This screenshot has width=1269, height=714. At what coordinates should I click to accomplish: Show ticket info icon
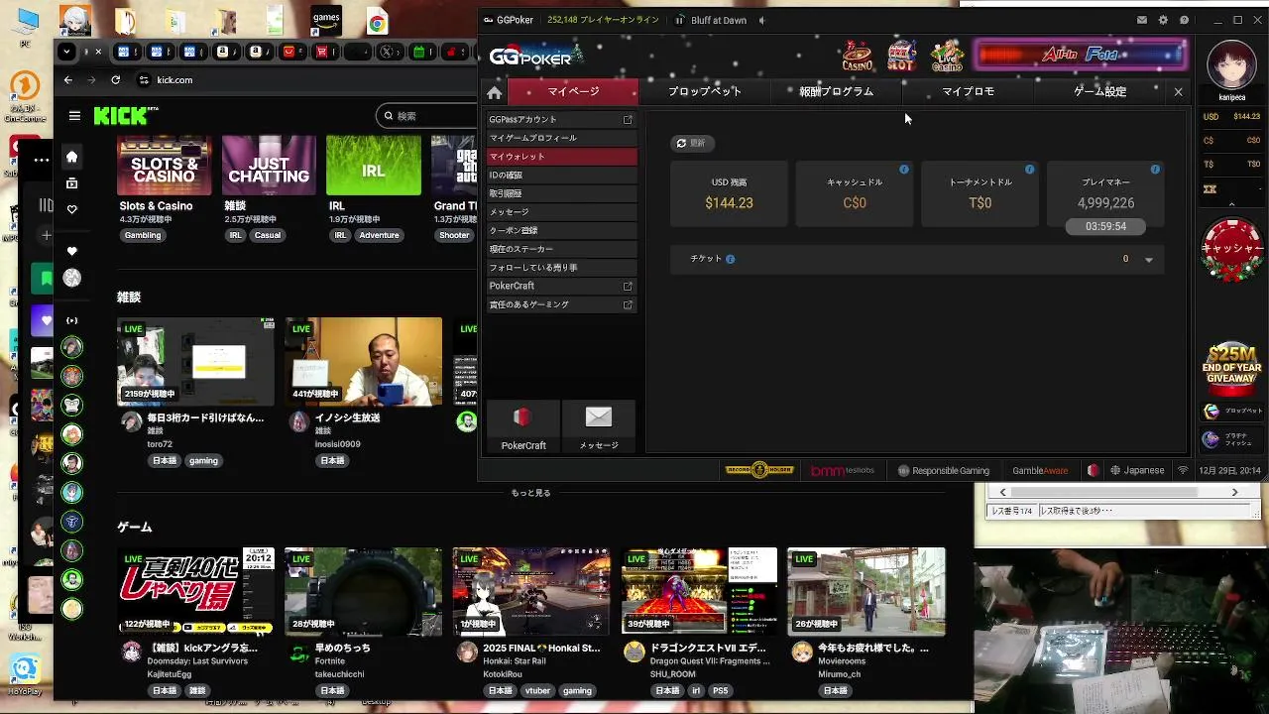point(730,259)
